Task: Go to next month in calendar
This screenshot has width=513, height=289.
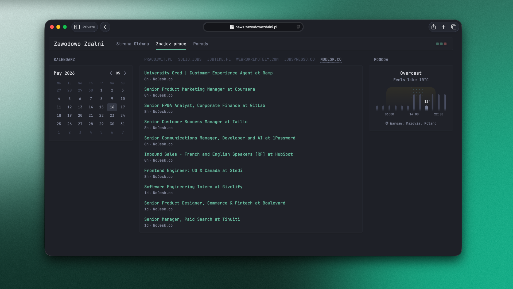Action: click(x=125, y=73)
